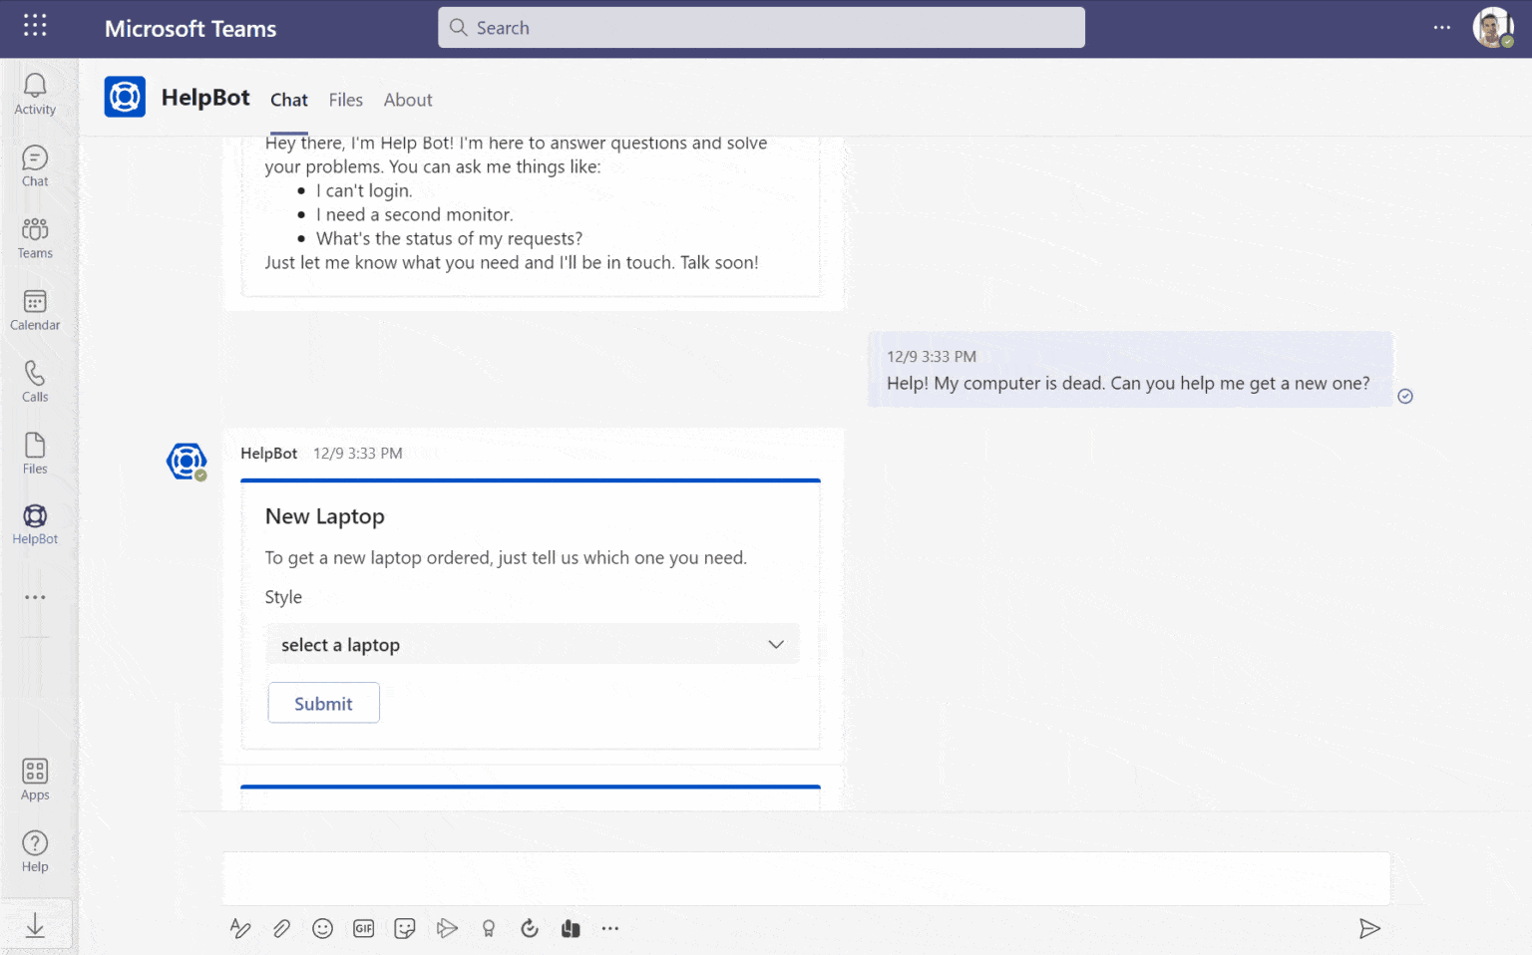The width and height of the screenshot is (1532, 955).
Task: Open the profile avatar menu
Action: point(1492,28)
